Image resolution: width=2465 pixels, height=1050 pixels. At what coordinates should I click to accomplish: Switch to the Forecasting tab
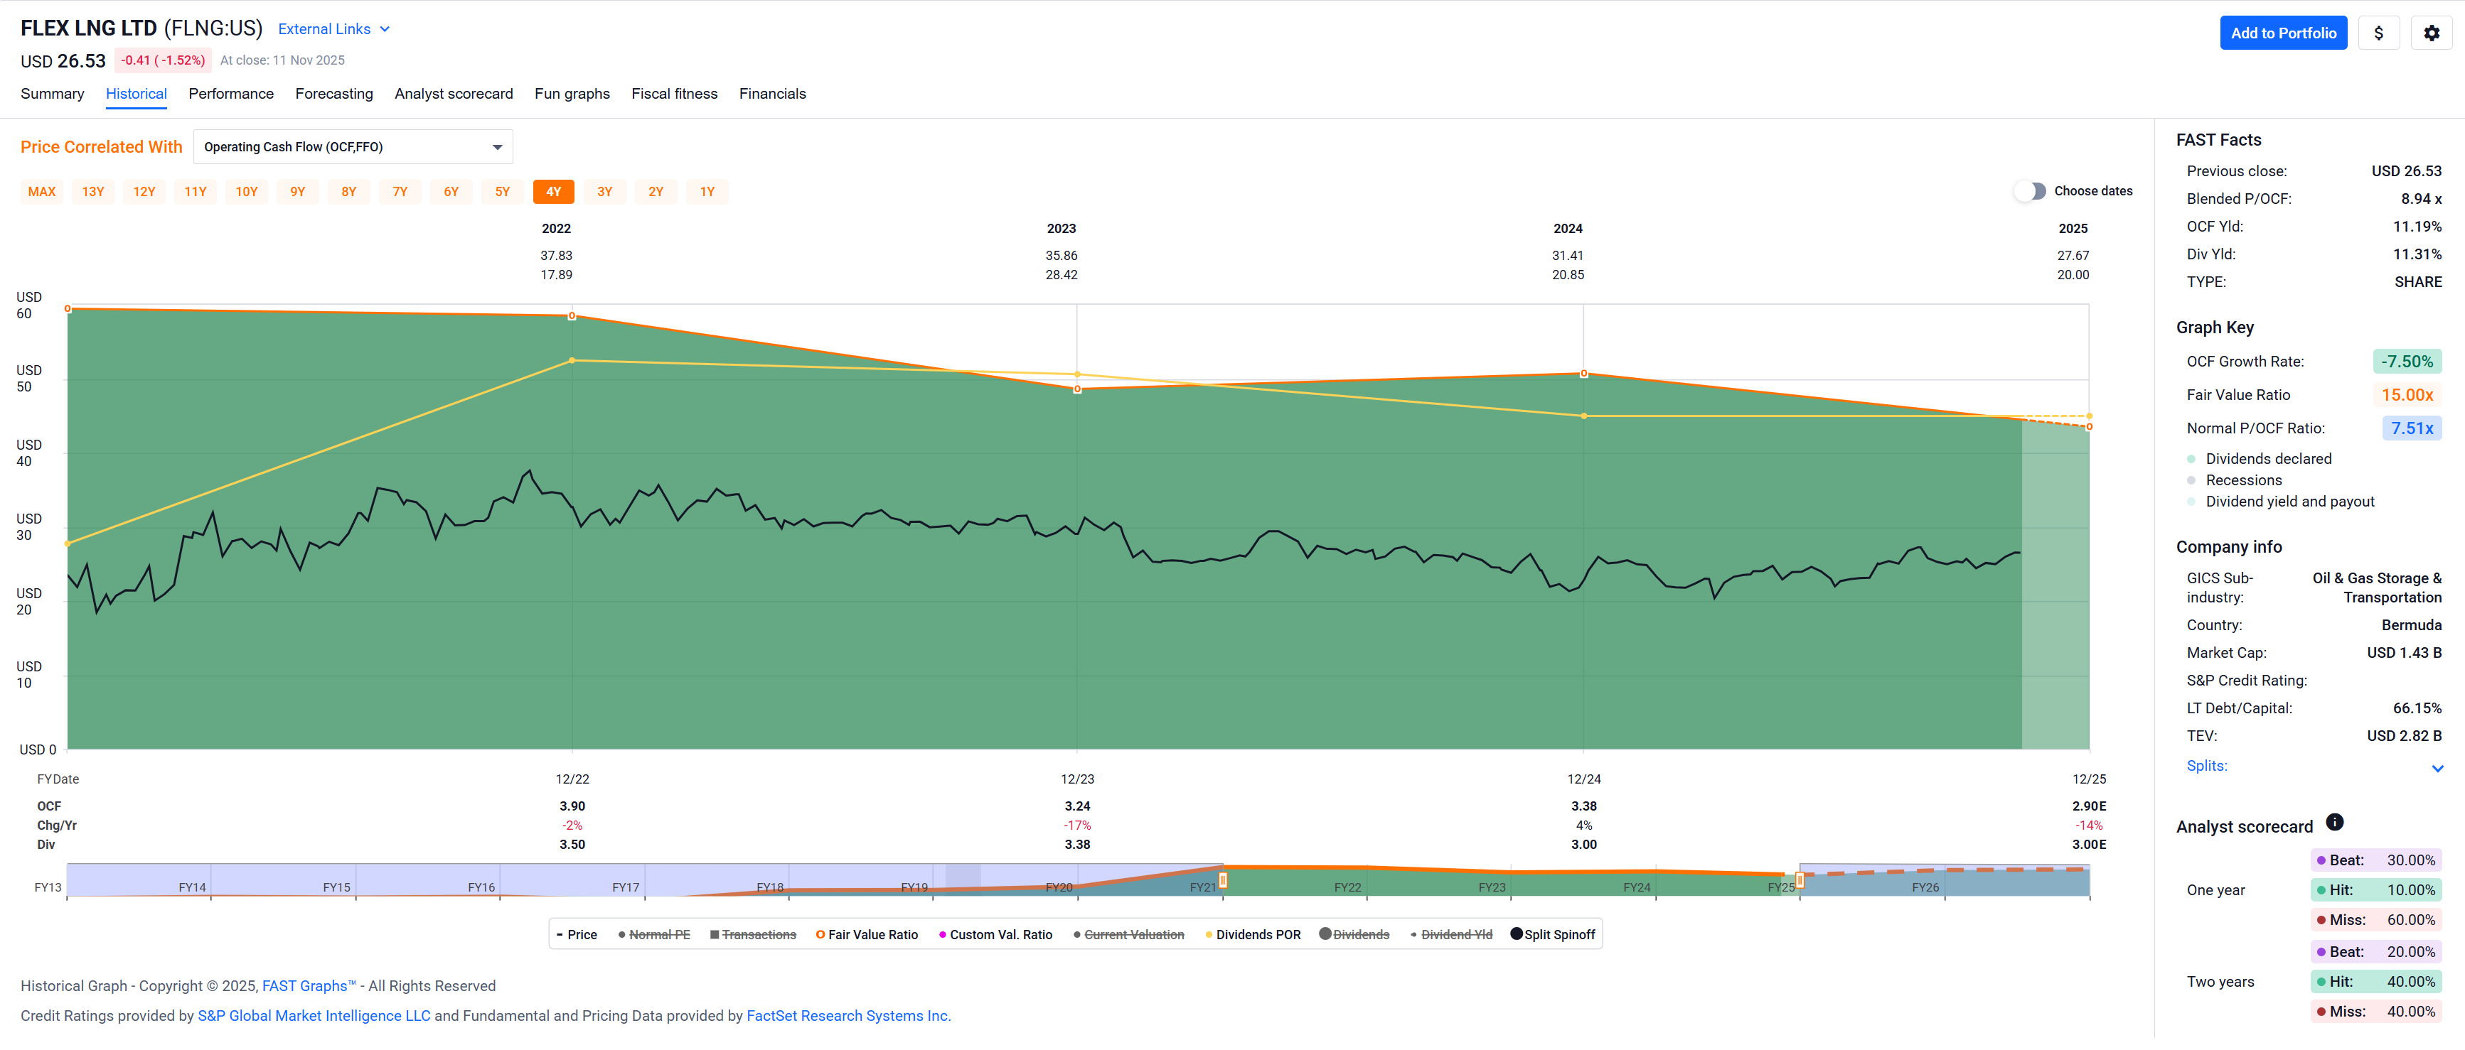[x=334, y=94]
